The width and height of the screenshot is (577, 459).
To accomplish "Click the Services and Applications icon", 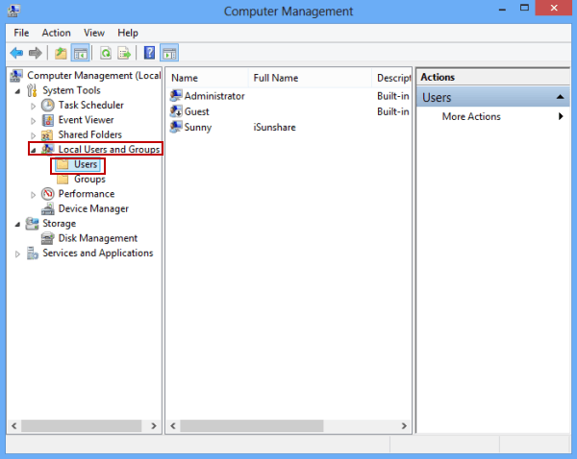I will coord(33,253).
